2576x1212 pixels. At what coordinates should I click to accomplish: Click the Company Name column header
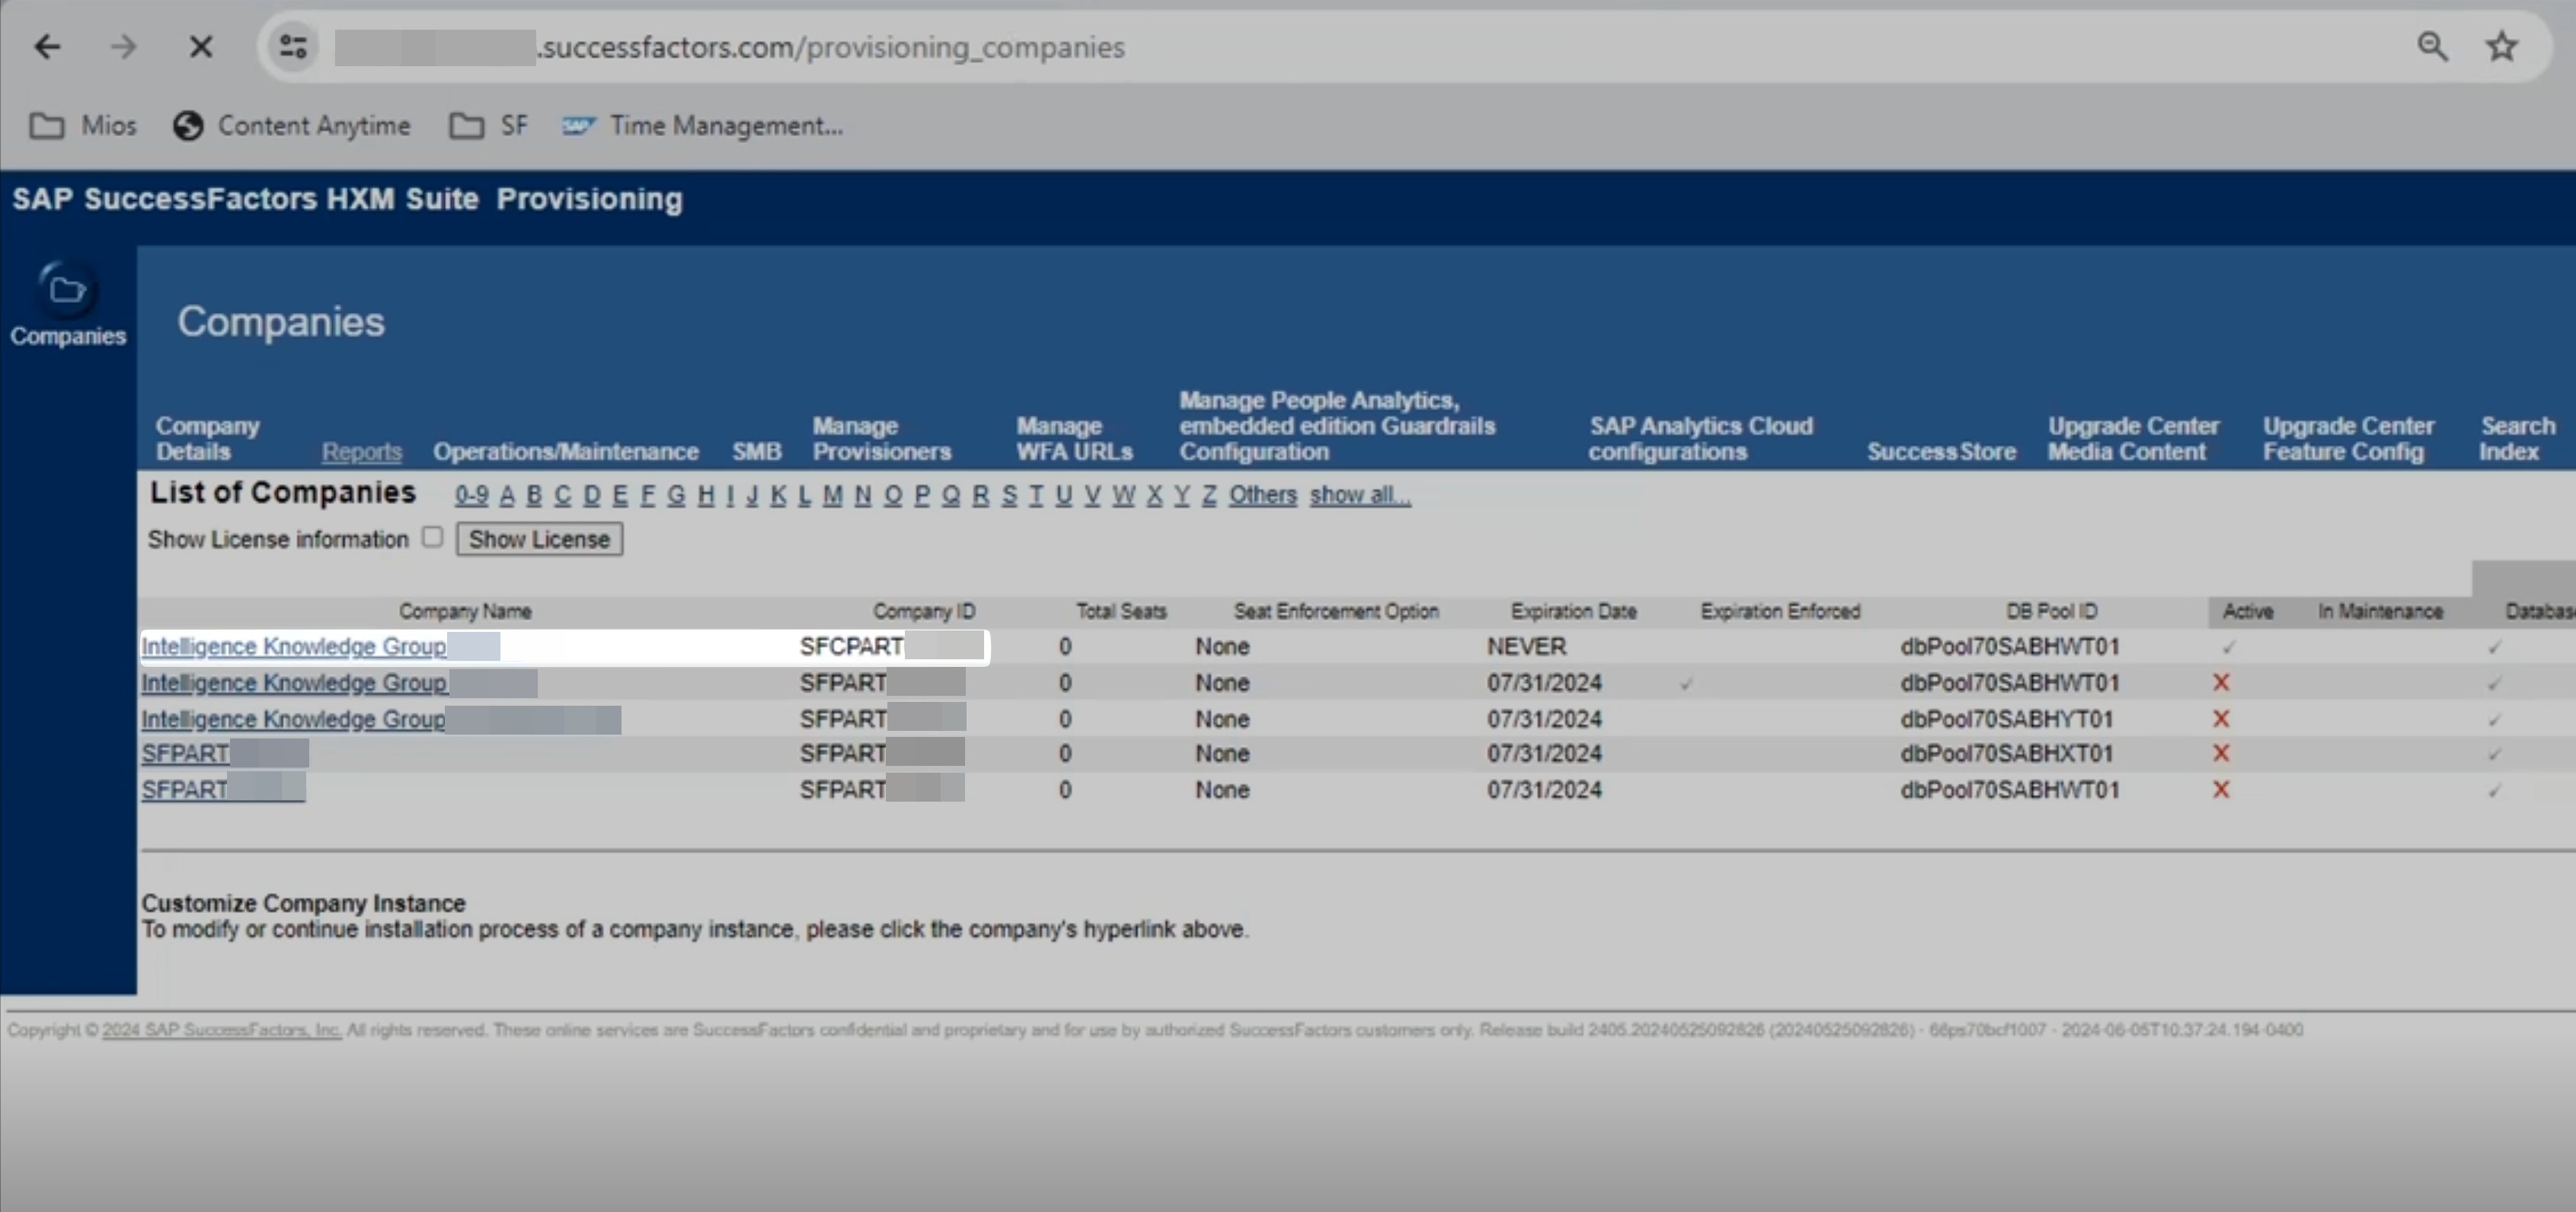tap(465, 611)
